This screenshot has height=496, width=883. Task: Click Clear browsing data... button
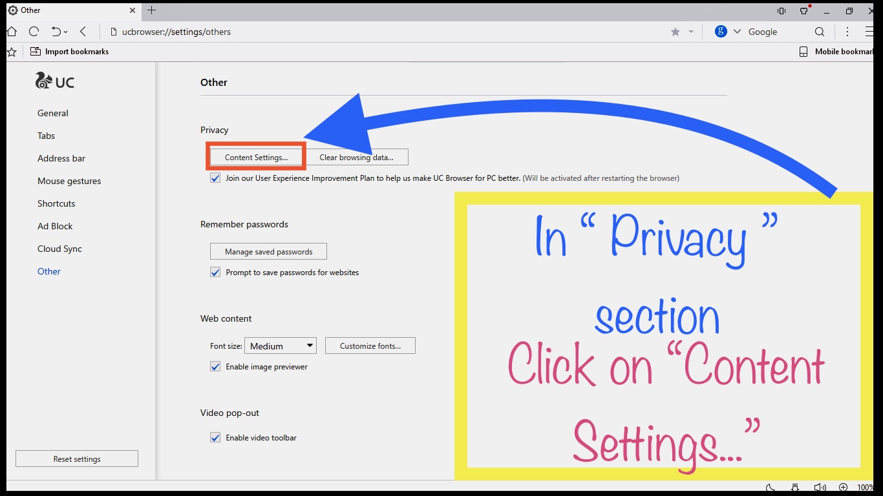[x=356, y=157]
